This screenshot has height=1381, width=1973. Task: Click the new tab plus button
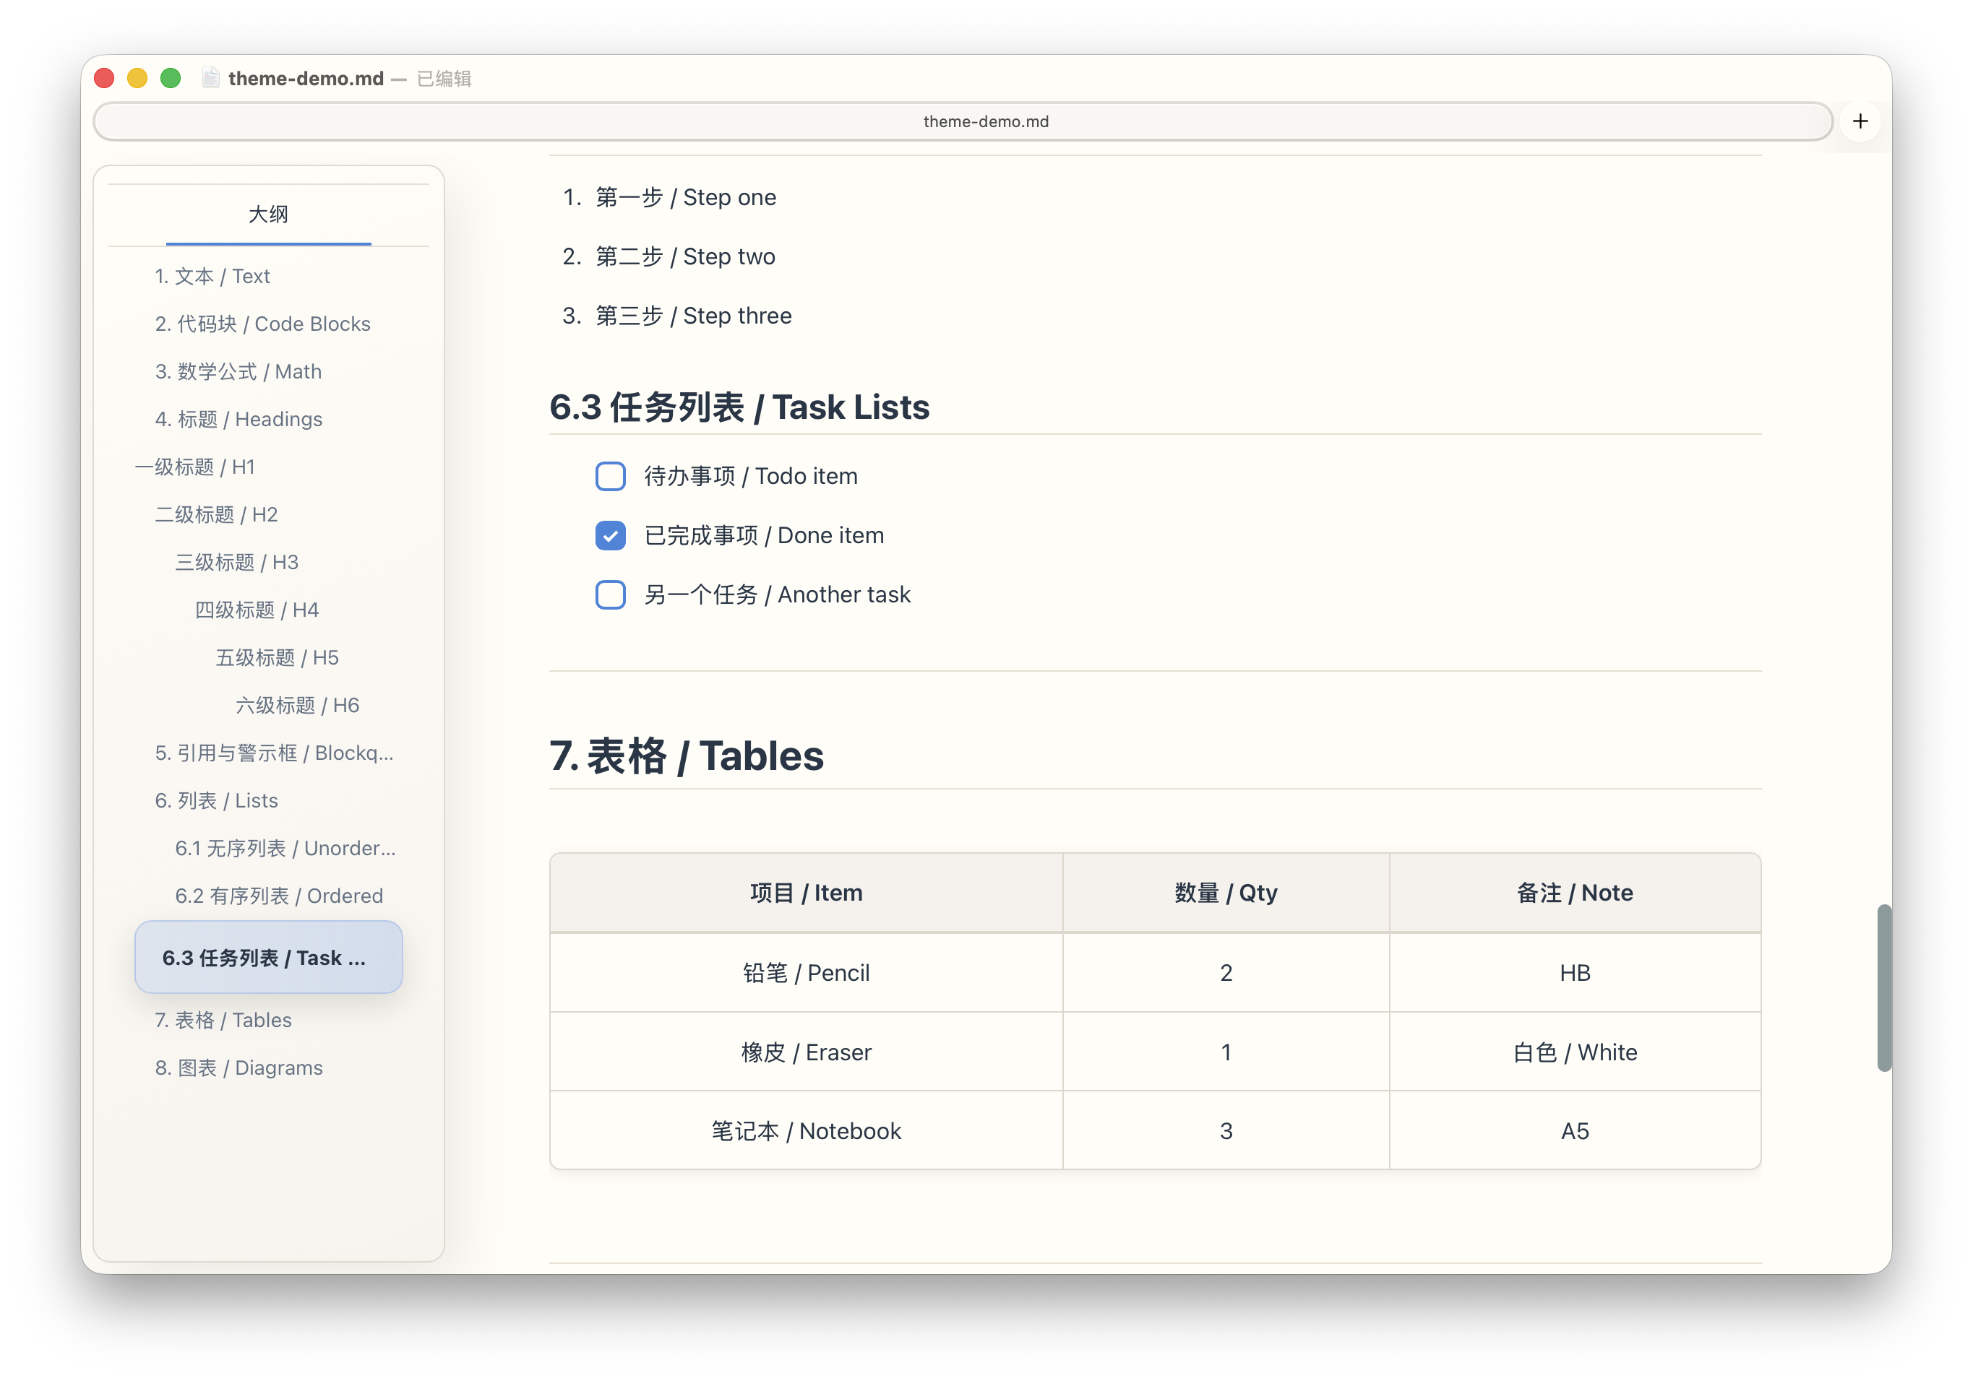point(1860,121)
